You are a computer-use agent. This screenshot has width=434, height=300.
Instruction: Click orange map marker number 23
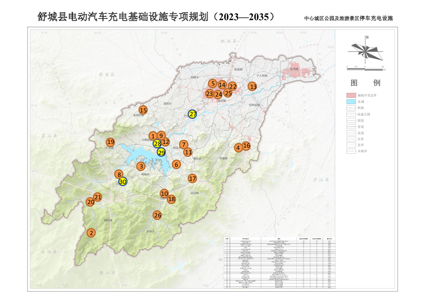(x=210, y=94)
